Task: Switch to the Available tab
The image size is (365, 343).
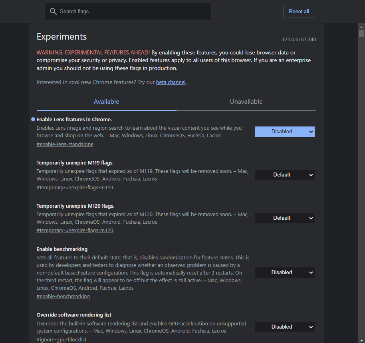Action: point(106,102)
